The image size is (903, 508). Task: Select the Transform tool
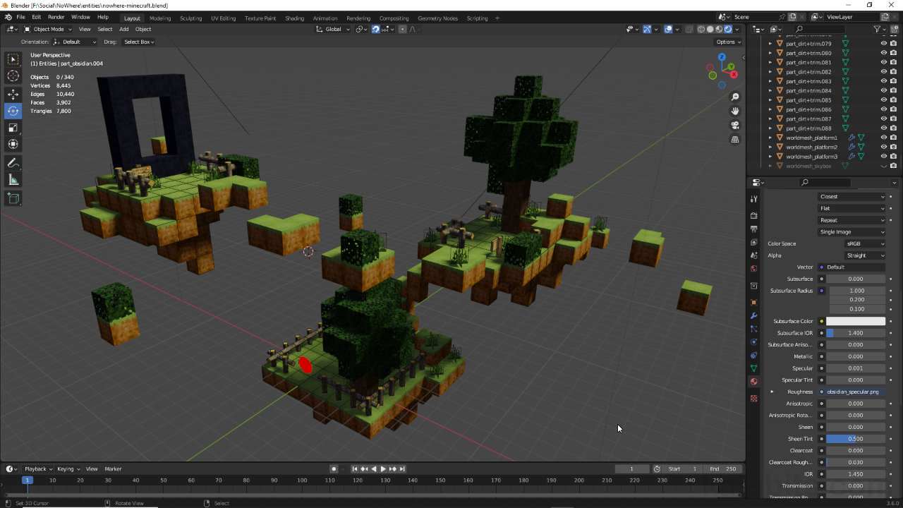[13, 145]
